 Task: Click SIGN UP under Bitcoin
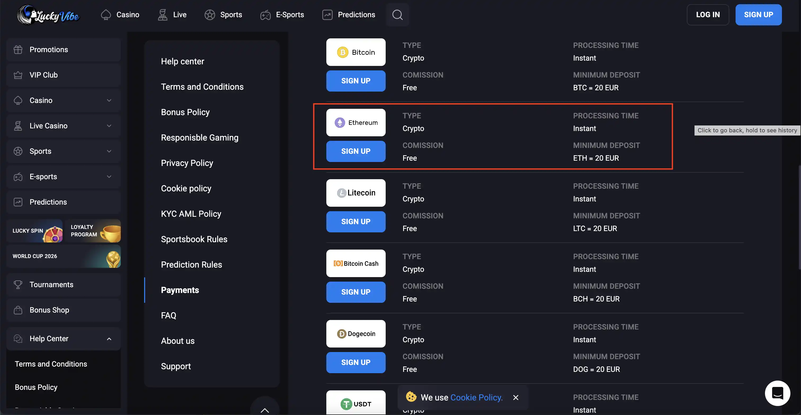point(356,81)
